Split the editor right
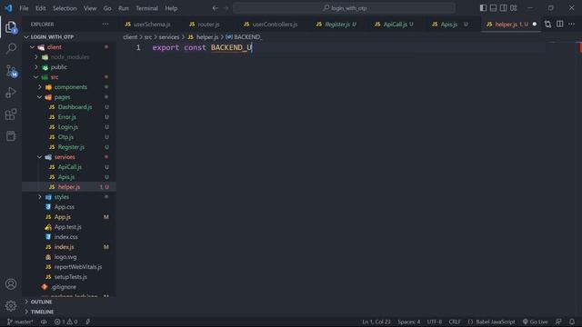Image resolution: width=582 pixels, height=327 pixels. 560,25
